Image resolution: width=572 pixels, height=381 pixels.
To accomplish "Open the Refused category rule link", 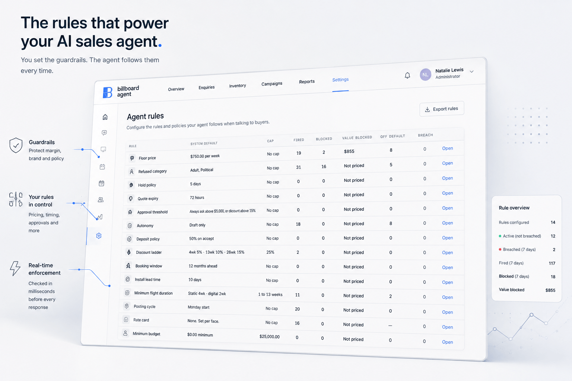I will [x=448, y=163].
